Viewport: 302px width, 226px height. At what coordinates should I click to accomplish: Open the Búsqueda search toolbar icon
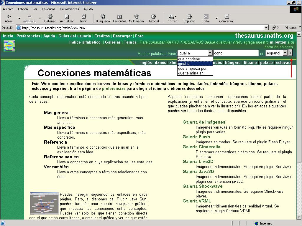coord(103,17)
